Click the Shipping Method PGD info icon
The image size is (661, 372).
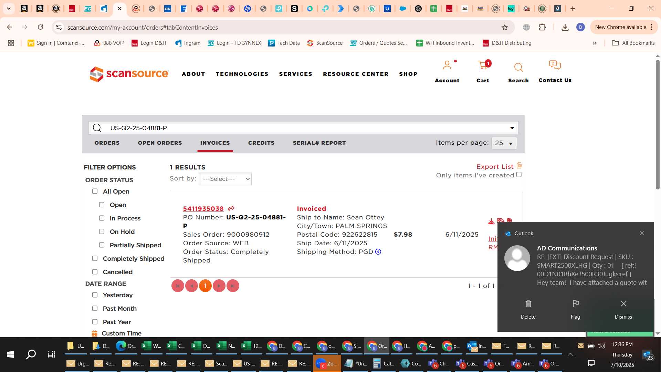(378, 252)
